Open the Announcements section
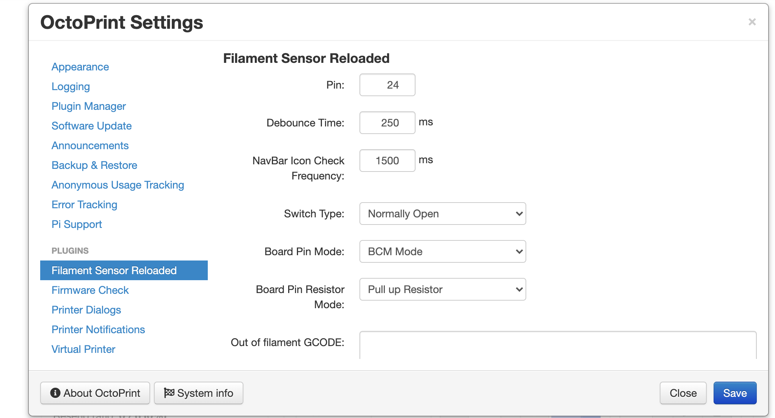Viewport: 775px width, 418px height. pyautogui.click(x=90, y=145)
